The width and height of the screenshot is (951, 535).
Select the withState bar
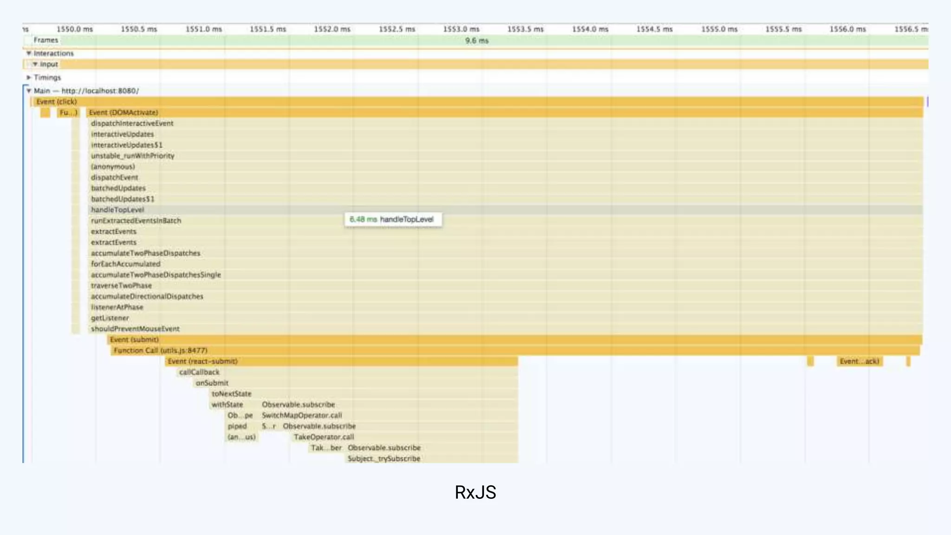pyautogui.click(x=234, y=405)
